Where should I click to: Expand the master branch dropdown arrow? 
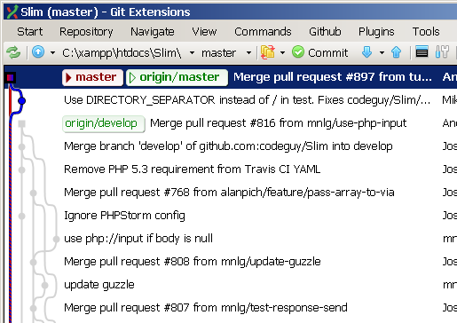pos(248,53)
